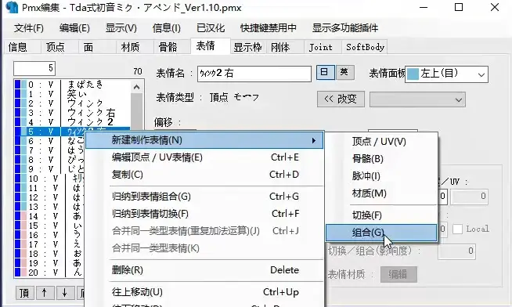512x307 pixels.
Task: Select 组合(G) in submenu
Action: 381,233
